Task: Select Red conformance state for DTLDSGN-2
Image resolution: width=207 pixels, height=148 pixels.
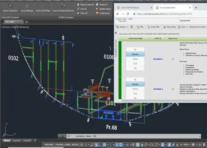Action: pos(135,94)
